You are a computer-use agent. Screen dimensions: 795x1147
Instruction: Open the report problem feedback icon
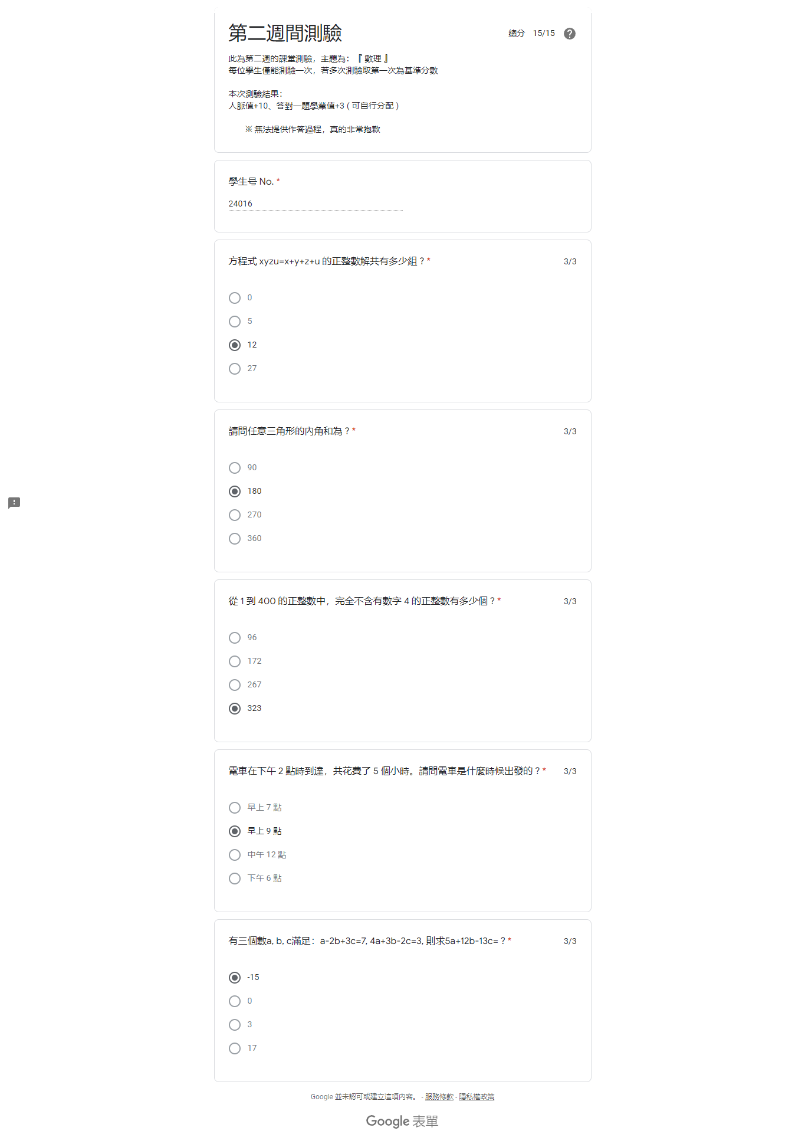[x=14, y=503]
